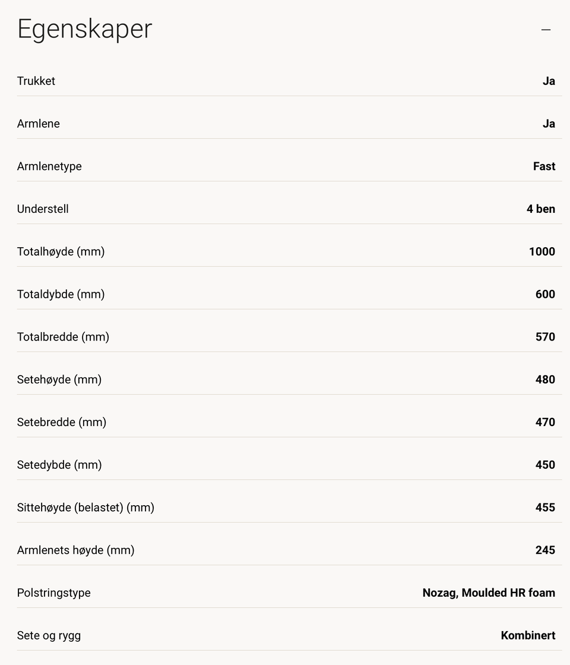The width and height of the screenshot is (570, 665).
Task: Click the Egenskaper heading
Action: point(85,29)
